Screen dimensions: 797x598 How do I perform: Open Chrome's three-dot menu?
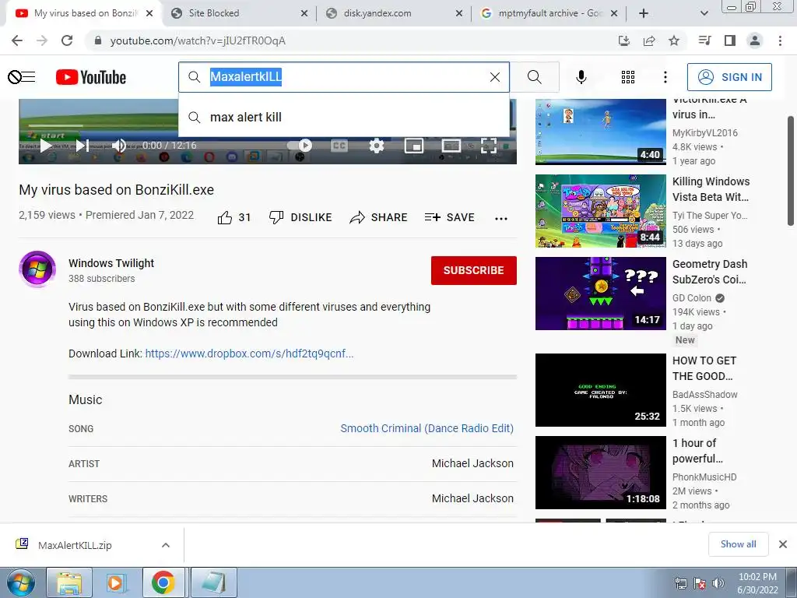pyautogui.click(x=780, y=40)
